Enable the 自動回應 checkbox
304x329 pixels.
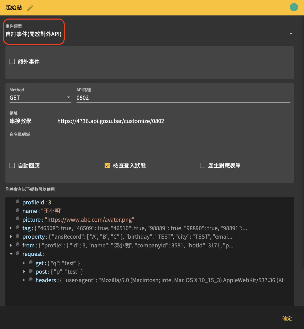click(12, 165)
